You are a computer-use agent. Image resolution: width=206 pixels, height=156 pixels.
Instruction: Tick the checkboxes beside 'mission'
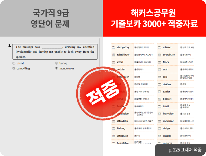[160, 48]
